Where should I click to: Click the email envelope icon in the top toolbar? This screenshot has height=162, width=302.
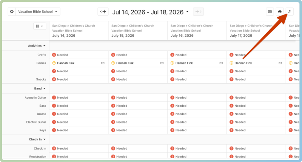point(270,12)
